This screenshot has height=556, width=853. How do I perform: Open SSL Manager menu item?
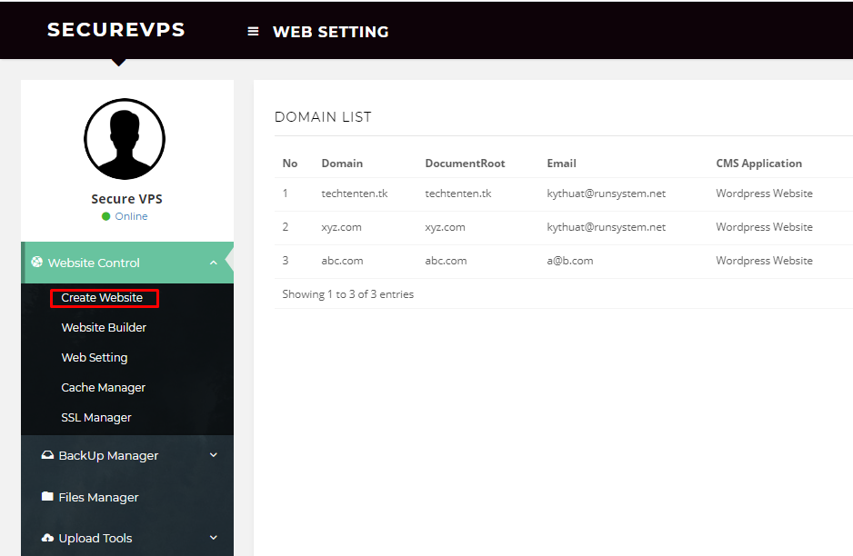click(96, 417)
